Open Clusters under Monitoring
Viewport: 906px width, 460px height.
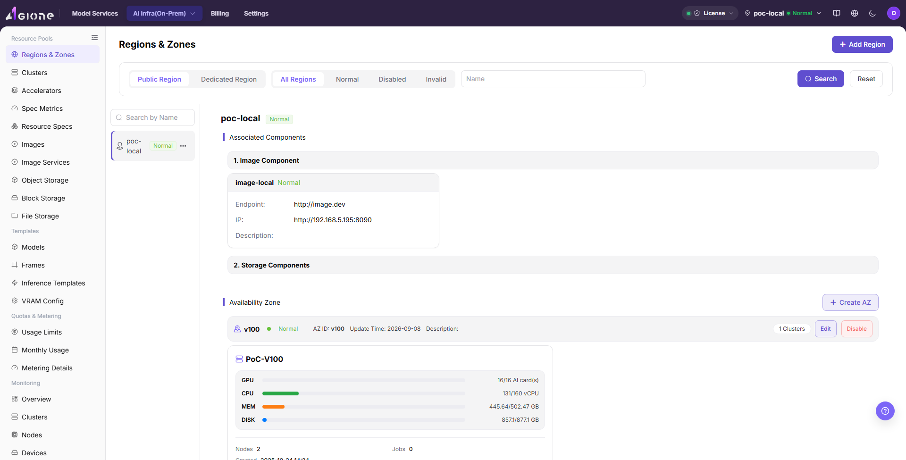tap(53, 417)
